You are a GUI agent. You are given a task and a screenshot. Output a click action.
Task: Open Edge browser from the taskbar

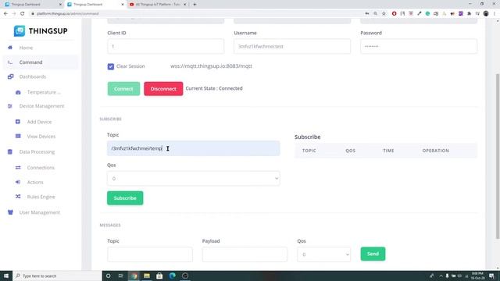pyautogui.click(x=172, y=276)
